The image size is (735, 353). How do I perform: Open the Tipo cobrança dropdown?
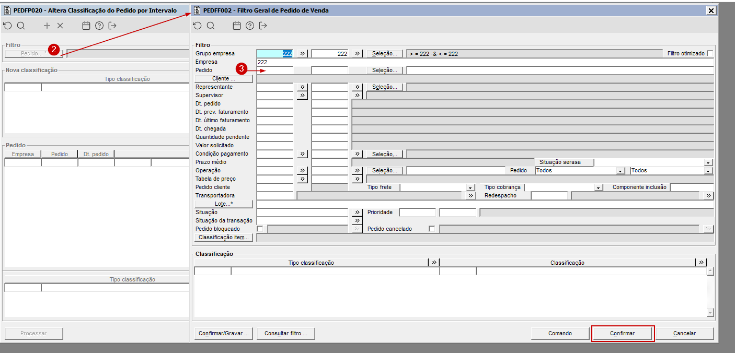pyautogui.click(x=599, y=187)
